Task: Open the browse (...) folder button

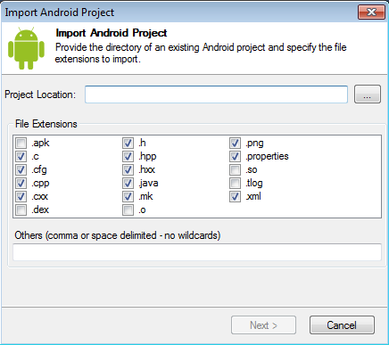Action: tap(368, 94)
